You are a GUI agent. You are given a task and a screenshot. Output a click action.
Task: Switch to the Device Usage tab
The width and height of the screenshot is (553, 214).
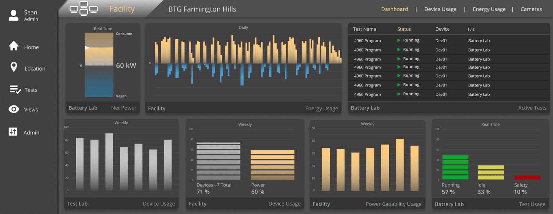tap(440, 9)
